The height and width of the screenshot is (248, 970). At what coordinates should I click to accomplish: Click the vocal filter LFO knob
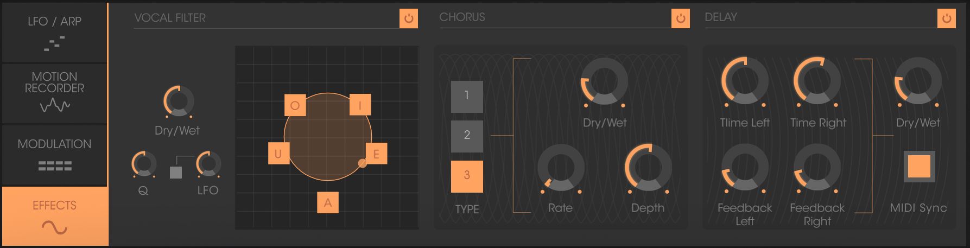(x=208, y=164)
